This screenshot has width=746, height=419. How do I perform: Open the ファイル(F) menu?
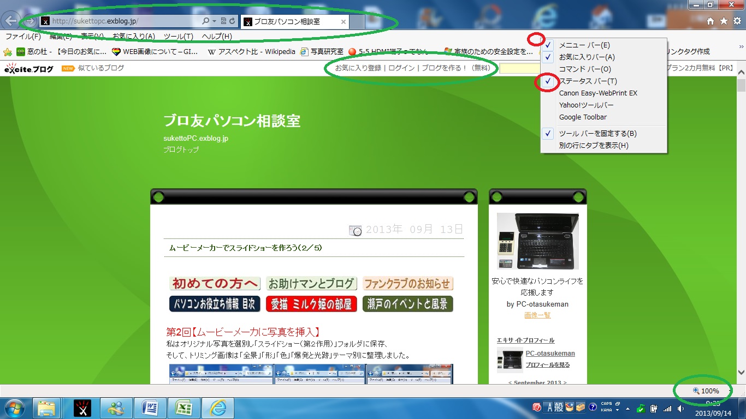23,37
